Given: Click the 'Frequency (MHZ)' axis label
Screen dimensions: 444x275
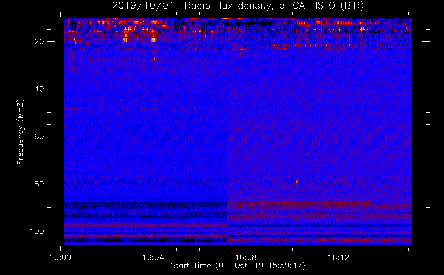Looking at the screenshot, I should [21, 132].
